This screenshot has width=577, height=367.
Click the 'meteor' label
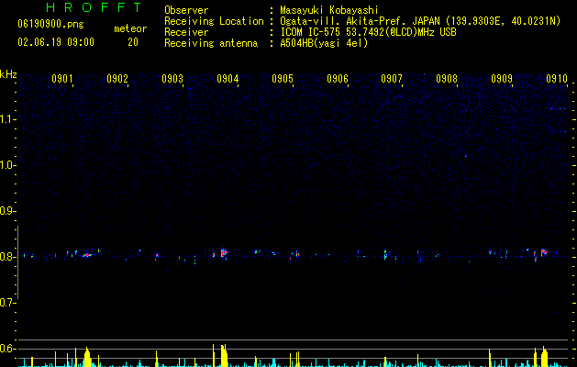point(130,28)
